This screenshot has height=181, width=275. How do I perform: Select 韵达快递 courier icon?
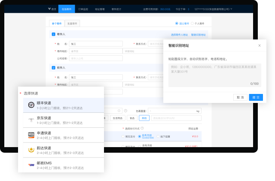click(x=31, y=150)
